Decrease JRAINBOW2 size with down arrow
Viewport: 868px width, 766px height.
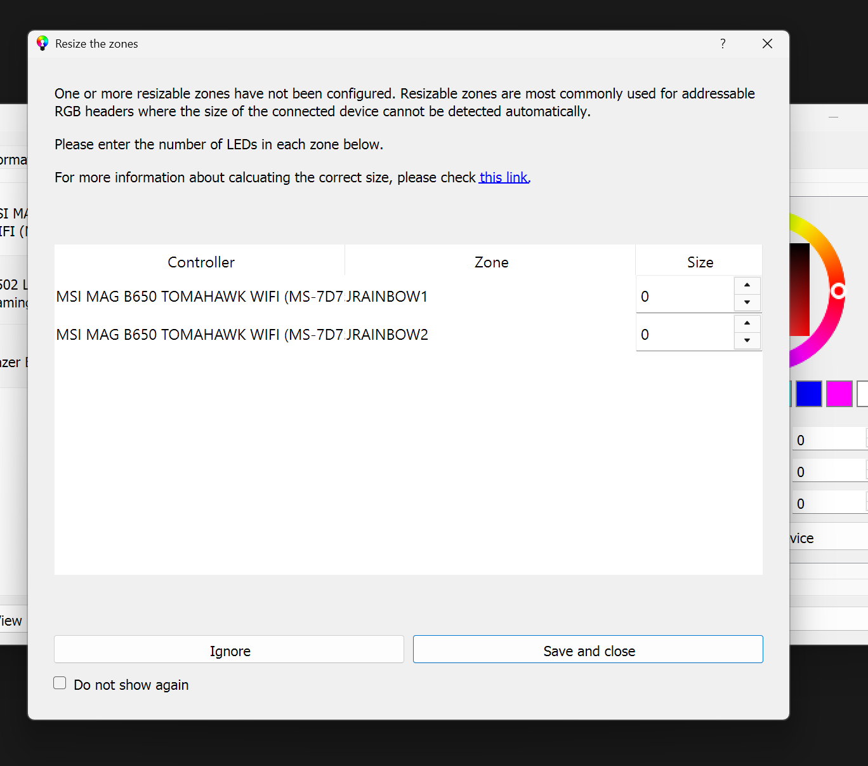747,341
